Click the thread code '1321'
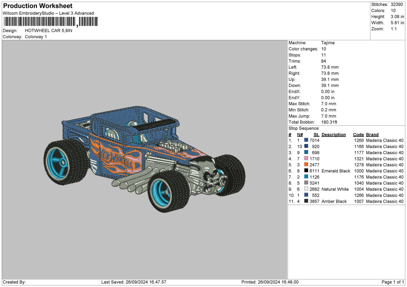 coord(359,159)
